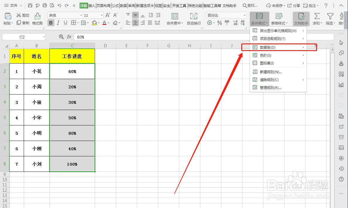
Task: Open the 图标集(I) submenu
Action: (x=278, y=63)
